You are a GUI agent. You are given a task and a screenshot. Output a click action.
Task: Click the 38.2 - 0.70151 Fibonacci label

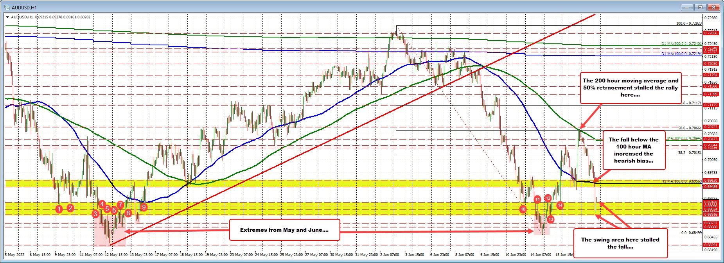tap(690, 153)
